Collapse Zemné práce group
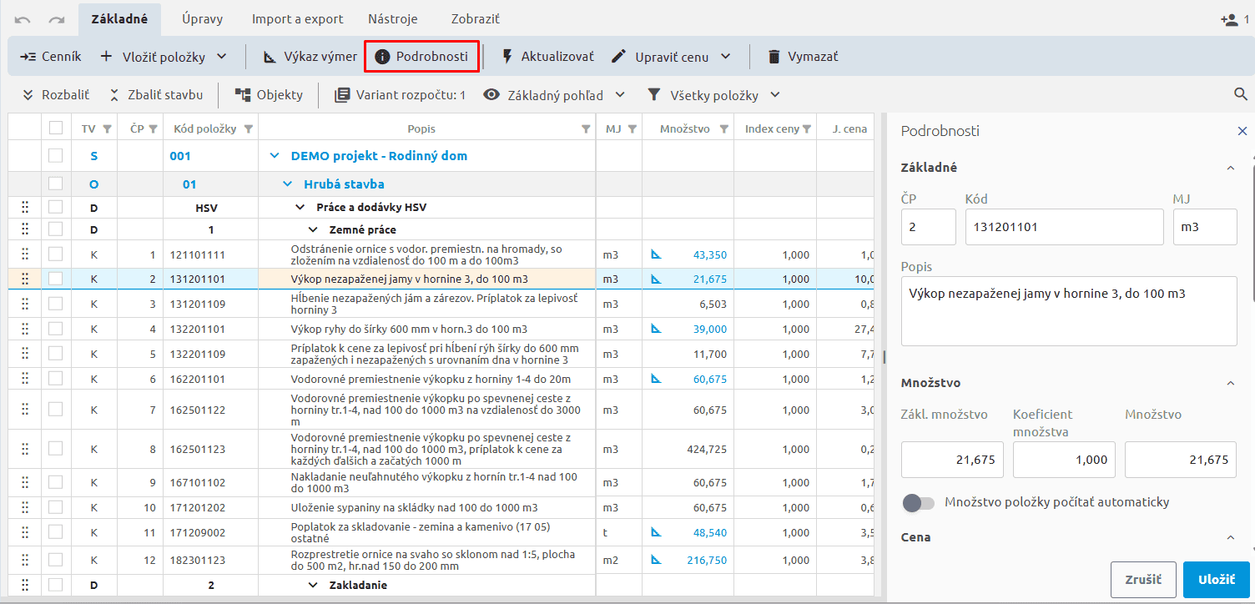This screenshot has height=604, width=1255. click(313, 229)
